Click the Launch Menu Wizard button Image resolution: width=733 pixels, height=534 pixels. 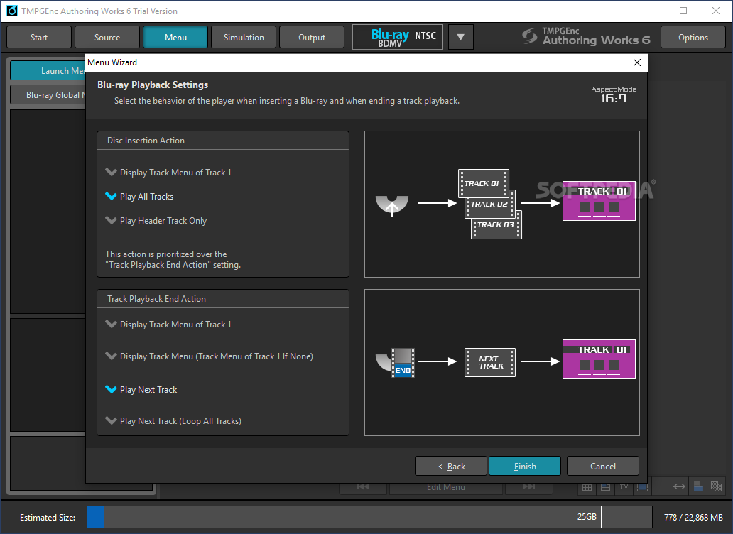click(x=48, y=70)
